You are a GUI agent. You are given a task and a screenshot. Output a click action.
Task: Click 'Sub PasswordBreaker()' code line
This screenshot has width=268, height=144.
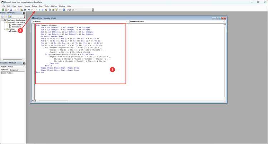coord(48,25)
